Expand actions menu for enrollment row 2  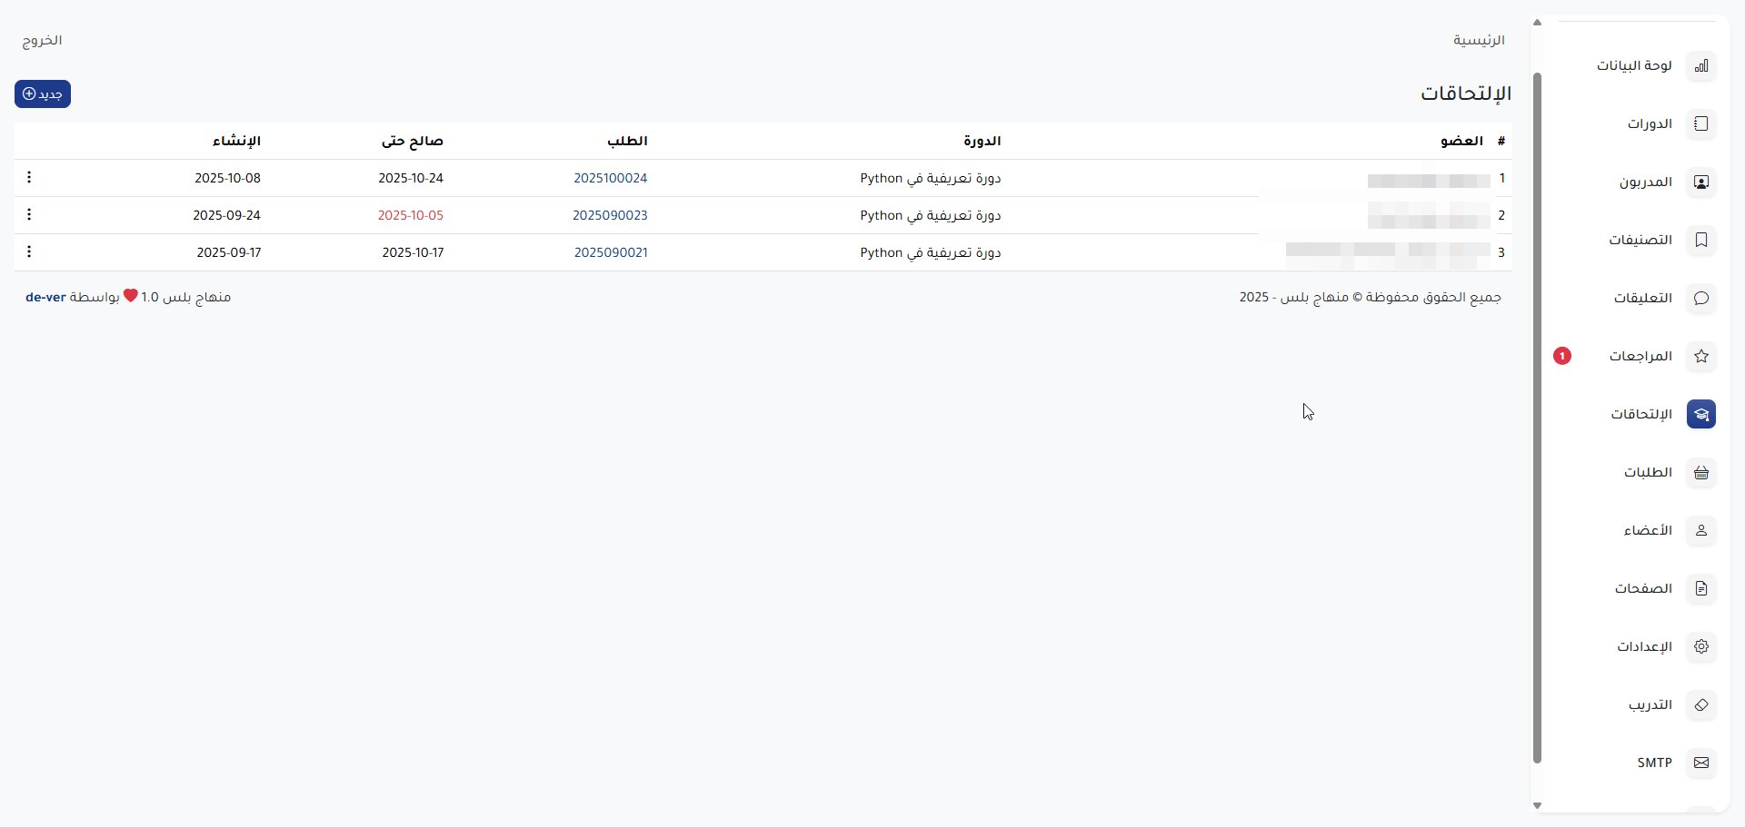tap(29, 215)
